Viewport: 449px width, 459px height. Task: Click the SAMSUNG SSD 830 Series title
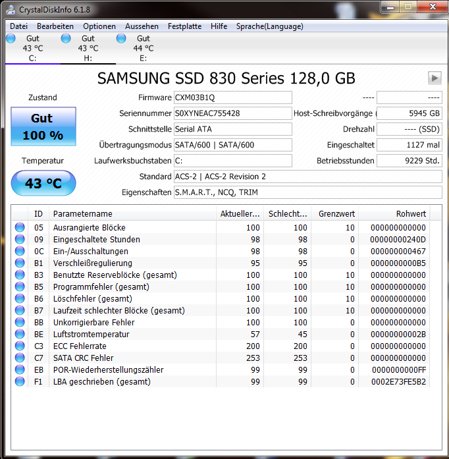(226, 78)
